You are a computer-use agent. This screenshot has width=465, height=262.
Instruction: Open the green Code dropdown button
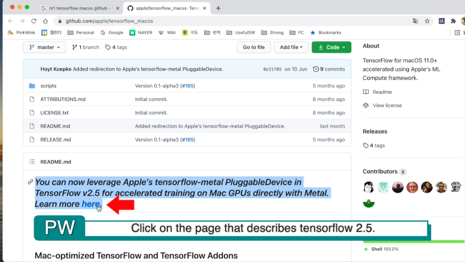(x=332, y=47)
